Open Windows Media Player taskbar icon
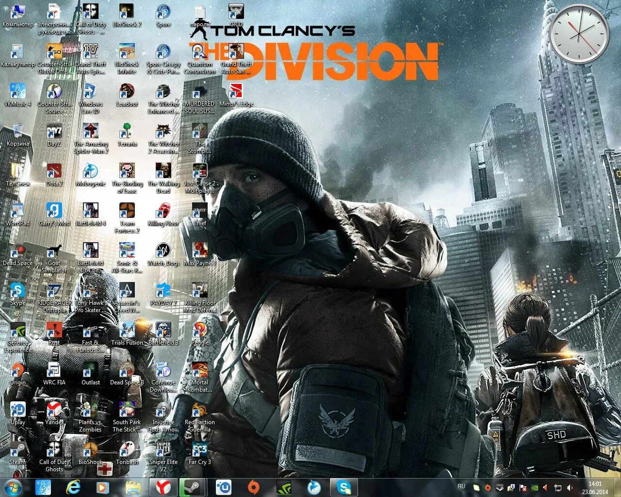 [102, 487]
